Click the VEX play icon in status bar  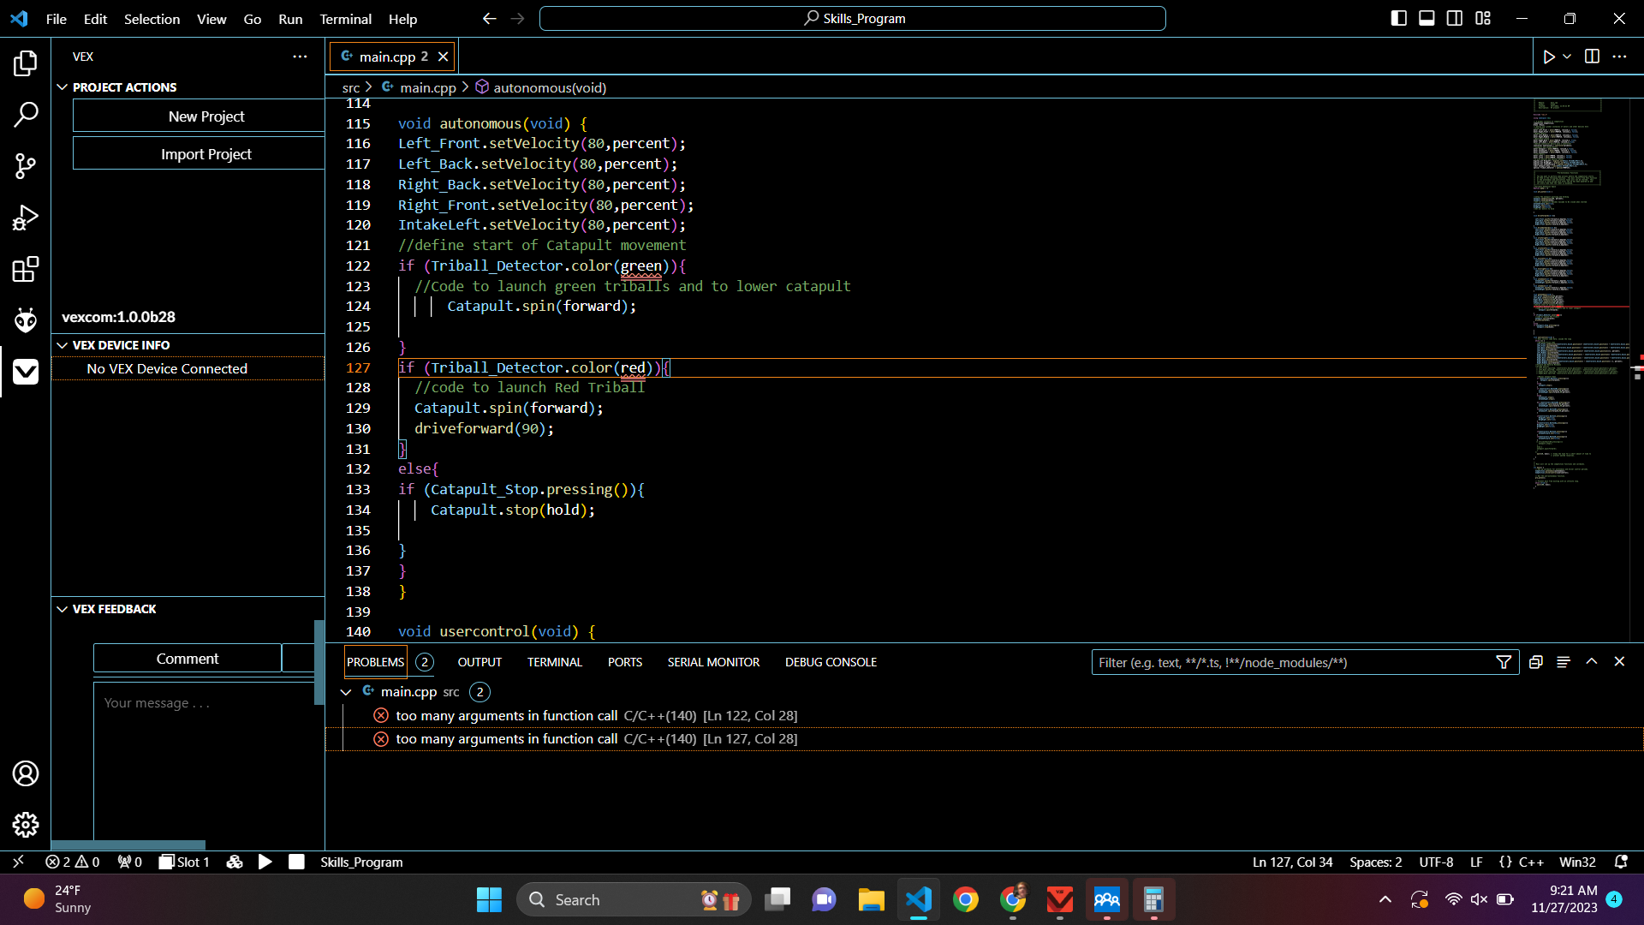pos(265,862)
